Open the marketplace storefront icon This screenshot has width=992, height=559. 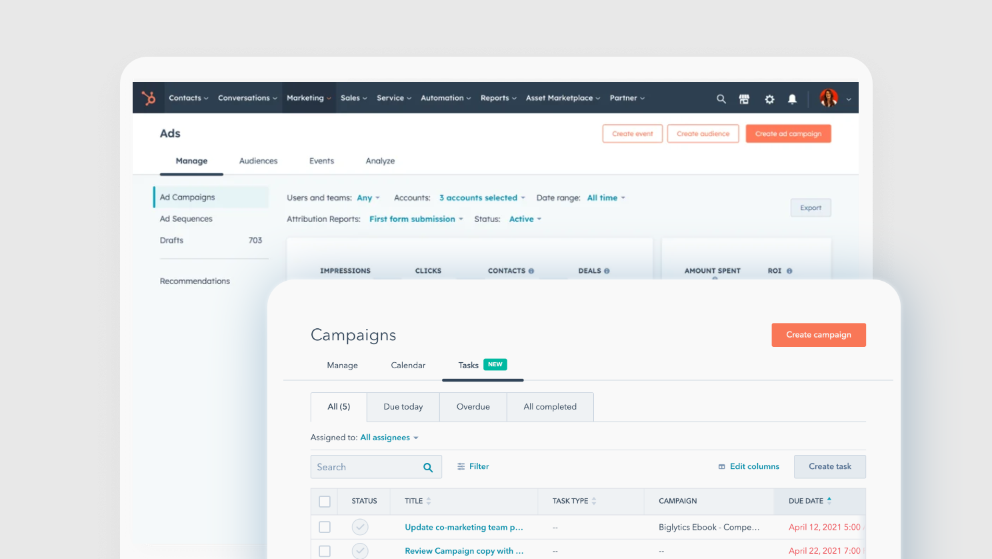[744, 99]
